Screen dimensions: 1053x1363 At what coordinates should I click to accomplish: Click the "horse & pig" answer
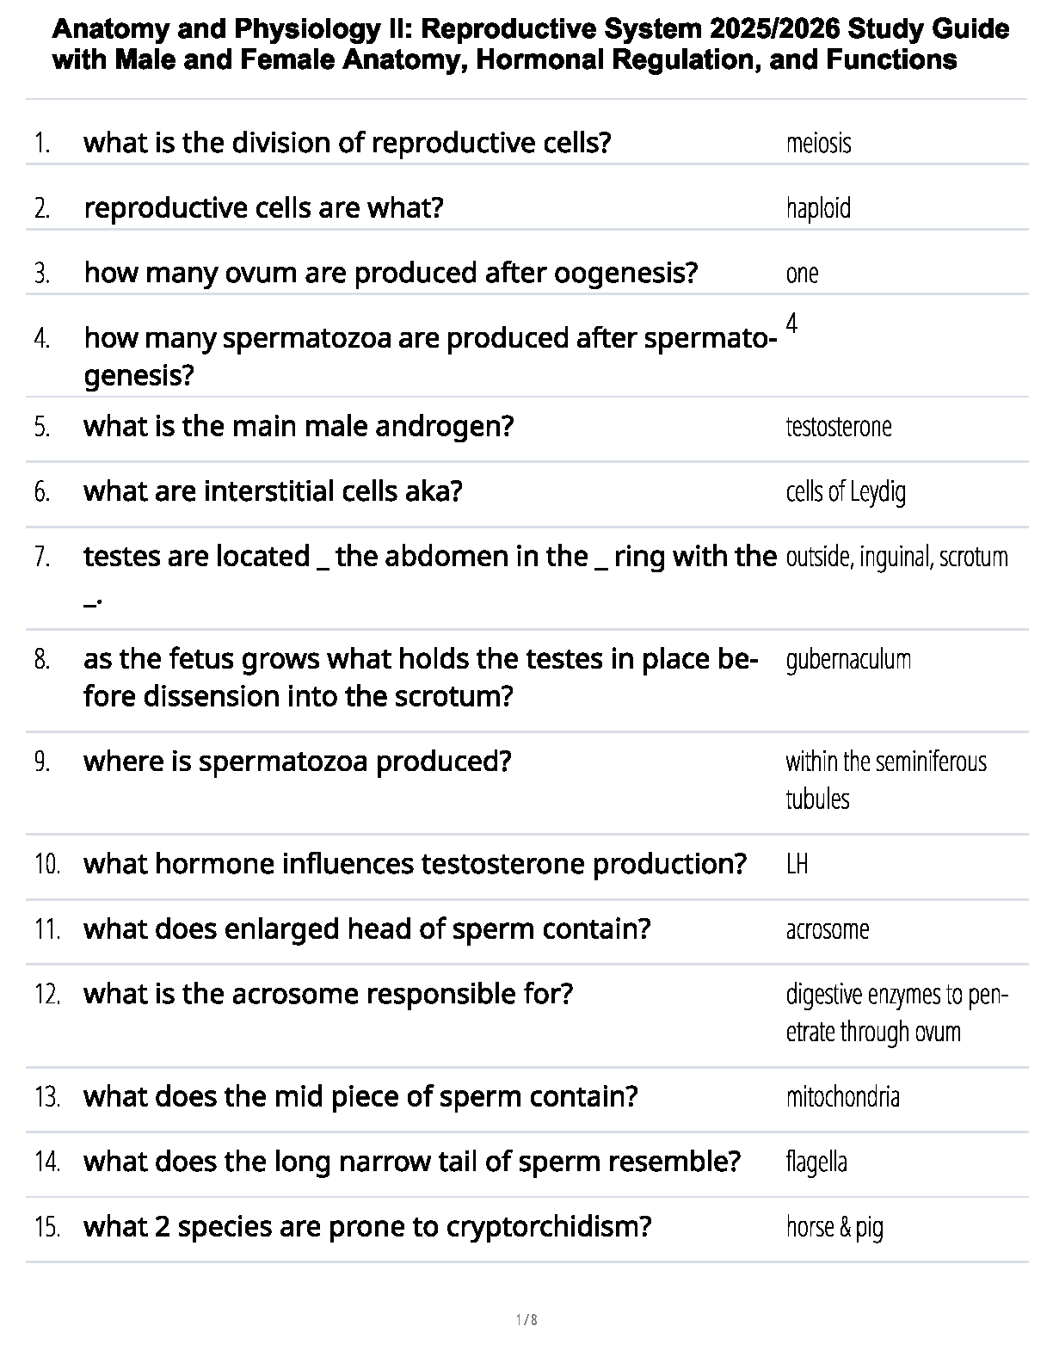tap(834, 1227)
